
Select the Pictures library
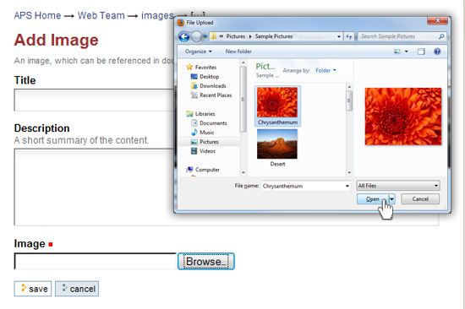click(209, 142)
